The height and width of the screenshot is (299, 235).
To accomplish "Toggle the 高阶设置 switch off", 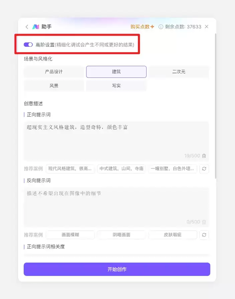I will 28,45.
